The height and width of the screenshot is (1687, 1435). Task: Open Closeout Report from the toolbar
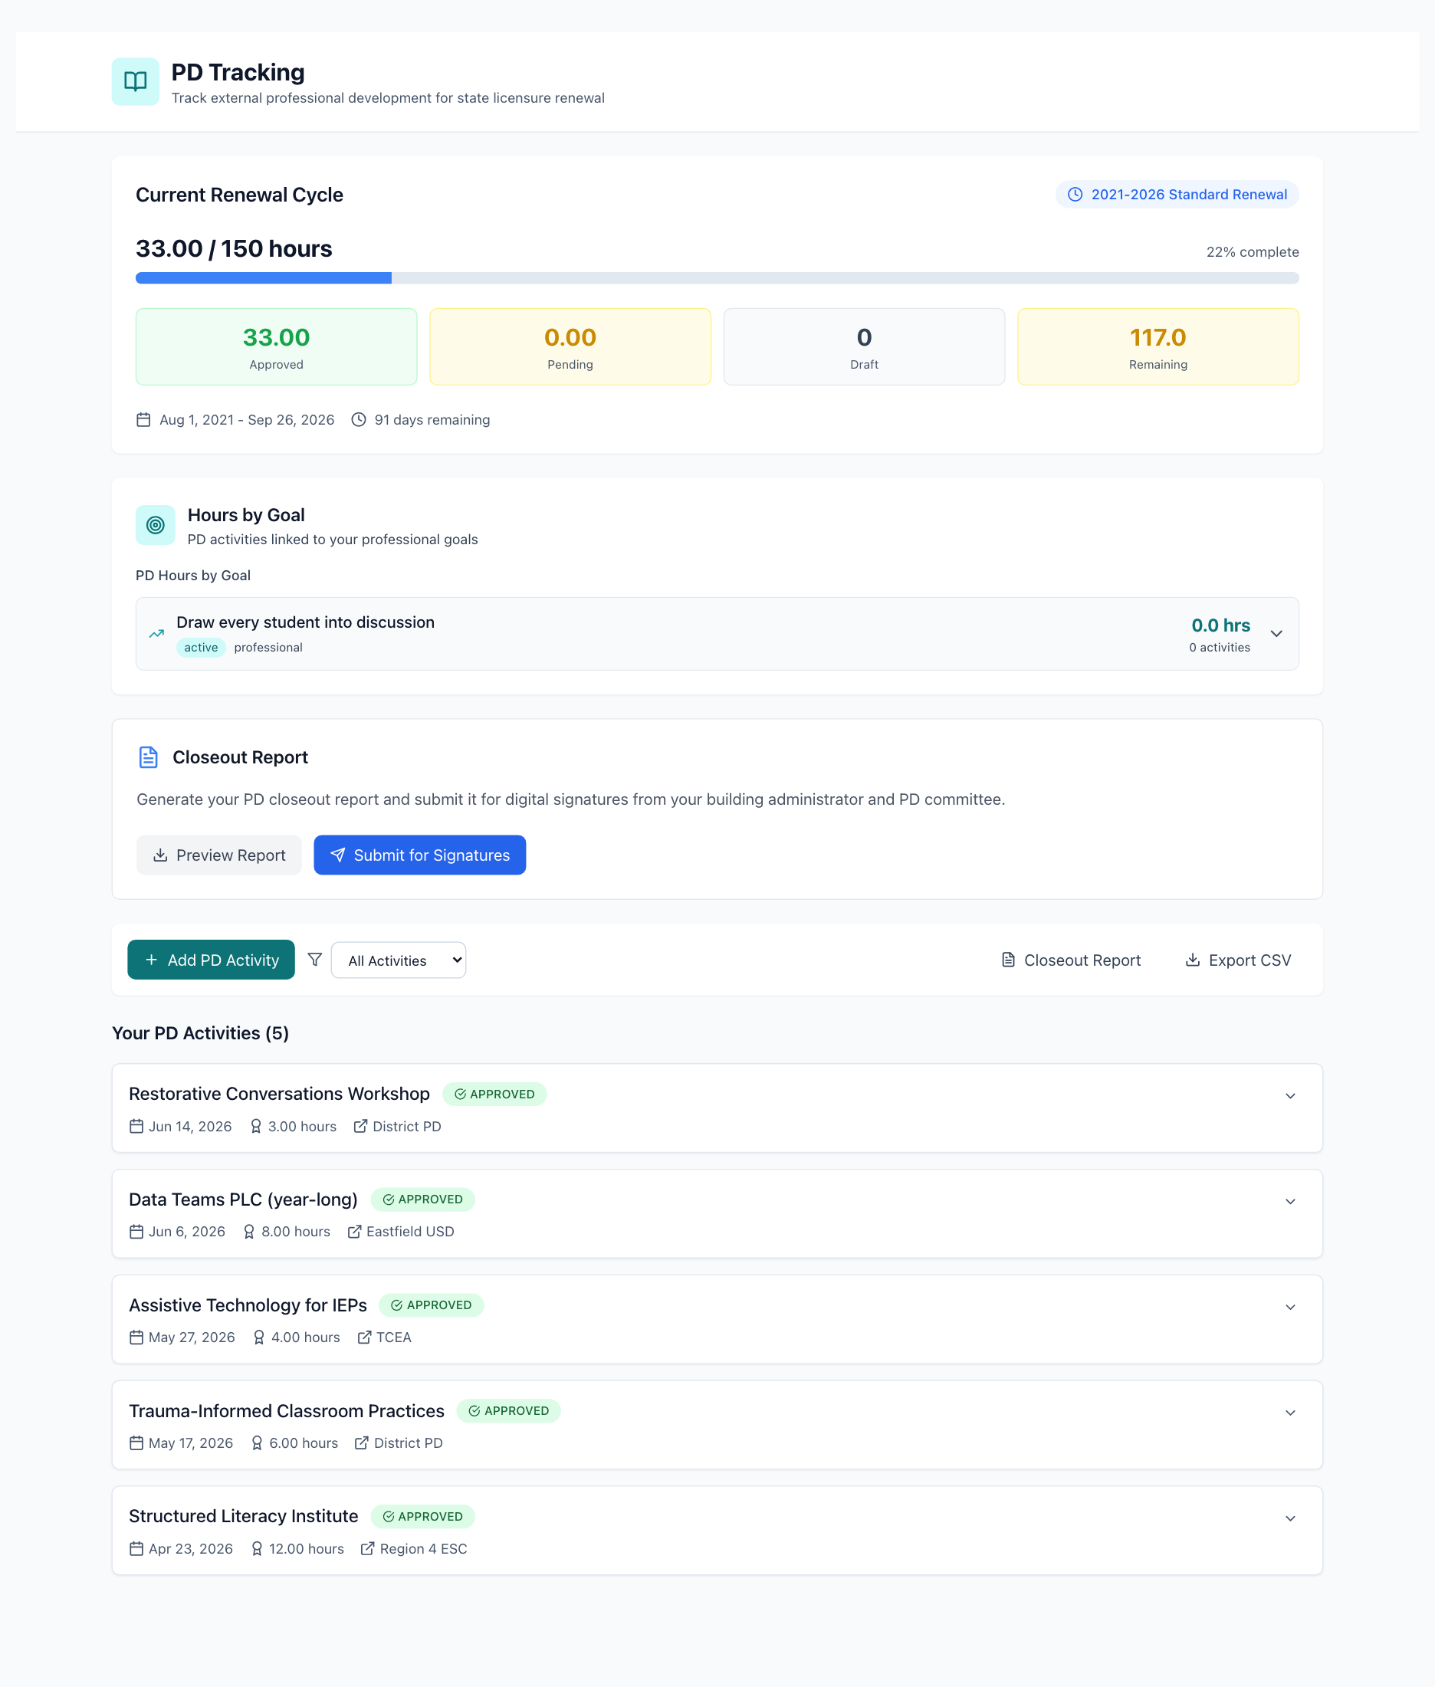pos(1071,960)
